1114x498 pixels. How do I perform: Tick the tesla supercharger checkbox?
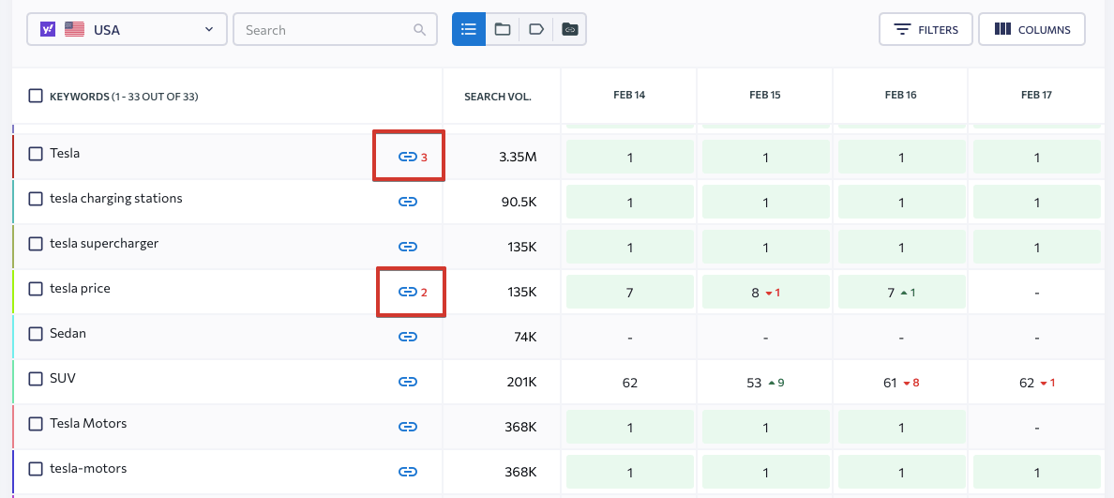pyautogui.click(x=36, y=244)
